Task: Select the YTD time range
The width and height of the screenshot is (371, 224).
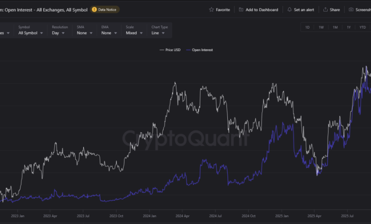Action: point(362,27)
